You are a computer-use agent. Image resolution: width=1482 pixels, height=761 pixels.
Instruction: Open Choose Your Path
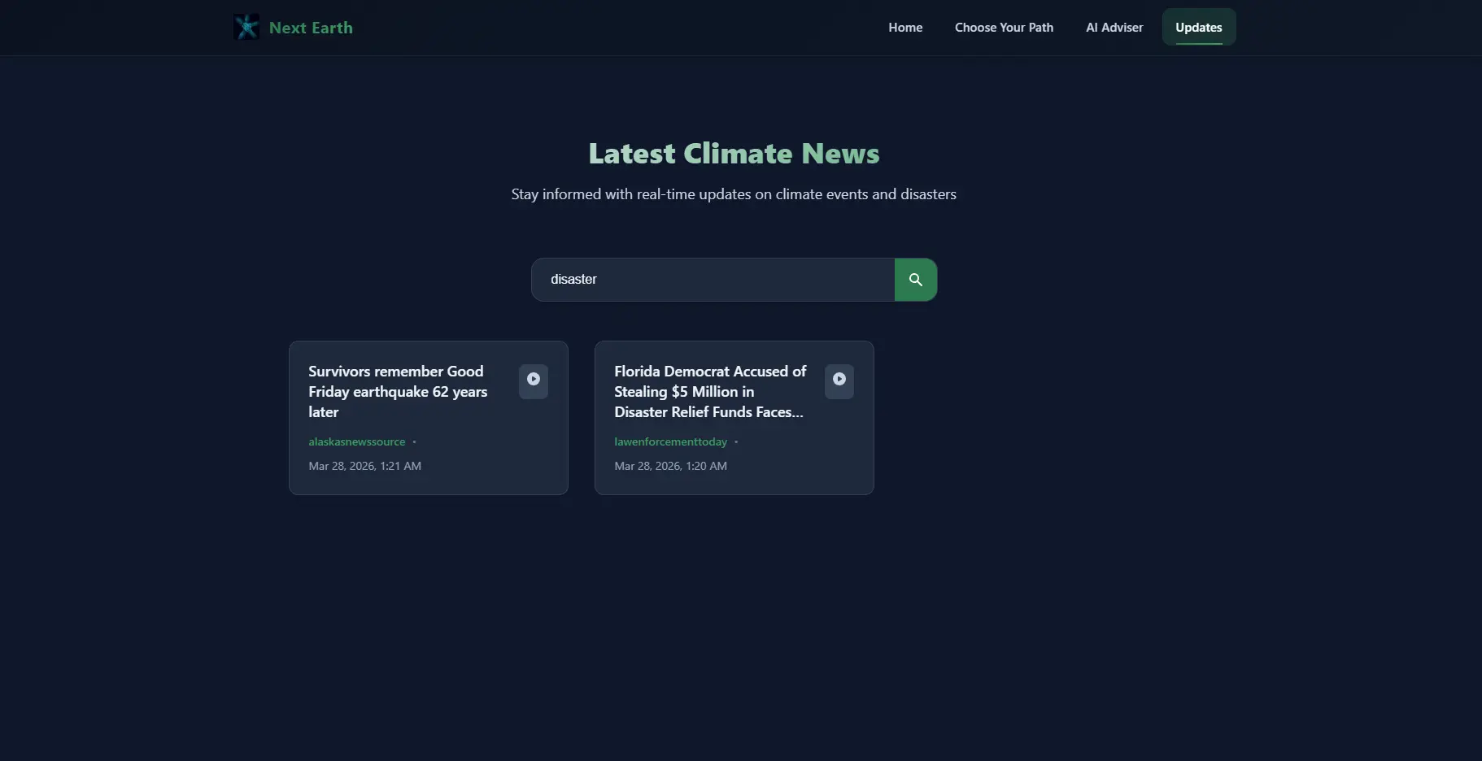(x=1004, y=27)
